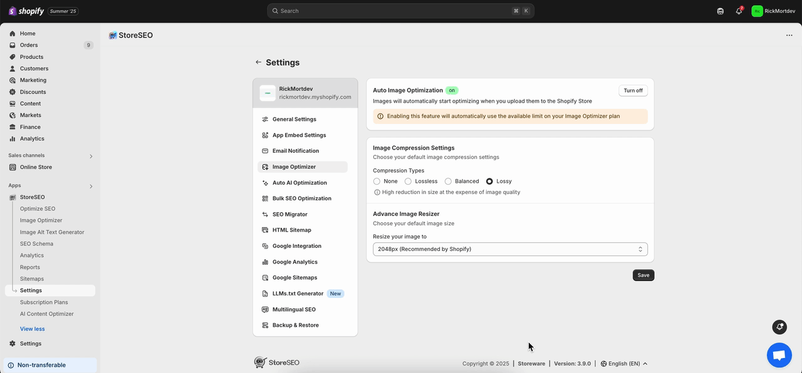The width and height of the screenshot is (802, 373).
Task: Click the Shopify logo
Action: (x=26, y=11)
